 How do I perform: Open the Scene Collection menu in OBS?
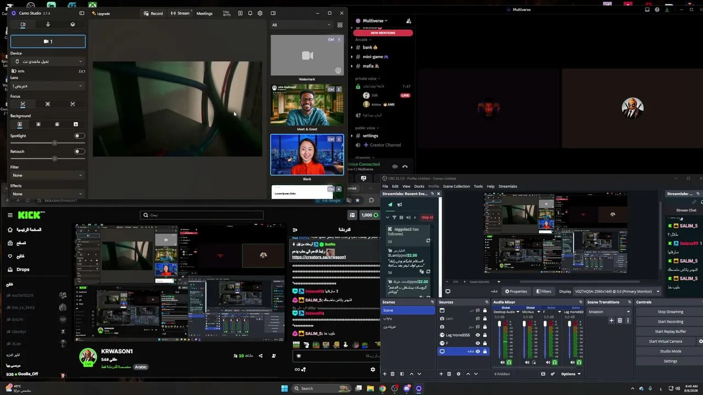tap(456, 187)
